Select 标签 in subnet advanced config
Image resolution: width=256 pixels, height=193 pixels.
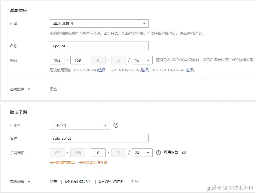[135, 182]
